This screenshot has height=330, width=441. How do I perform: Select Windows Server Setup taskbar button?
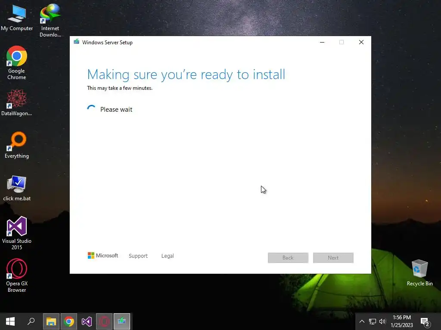(122, 321)
